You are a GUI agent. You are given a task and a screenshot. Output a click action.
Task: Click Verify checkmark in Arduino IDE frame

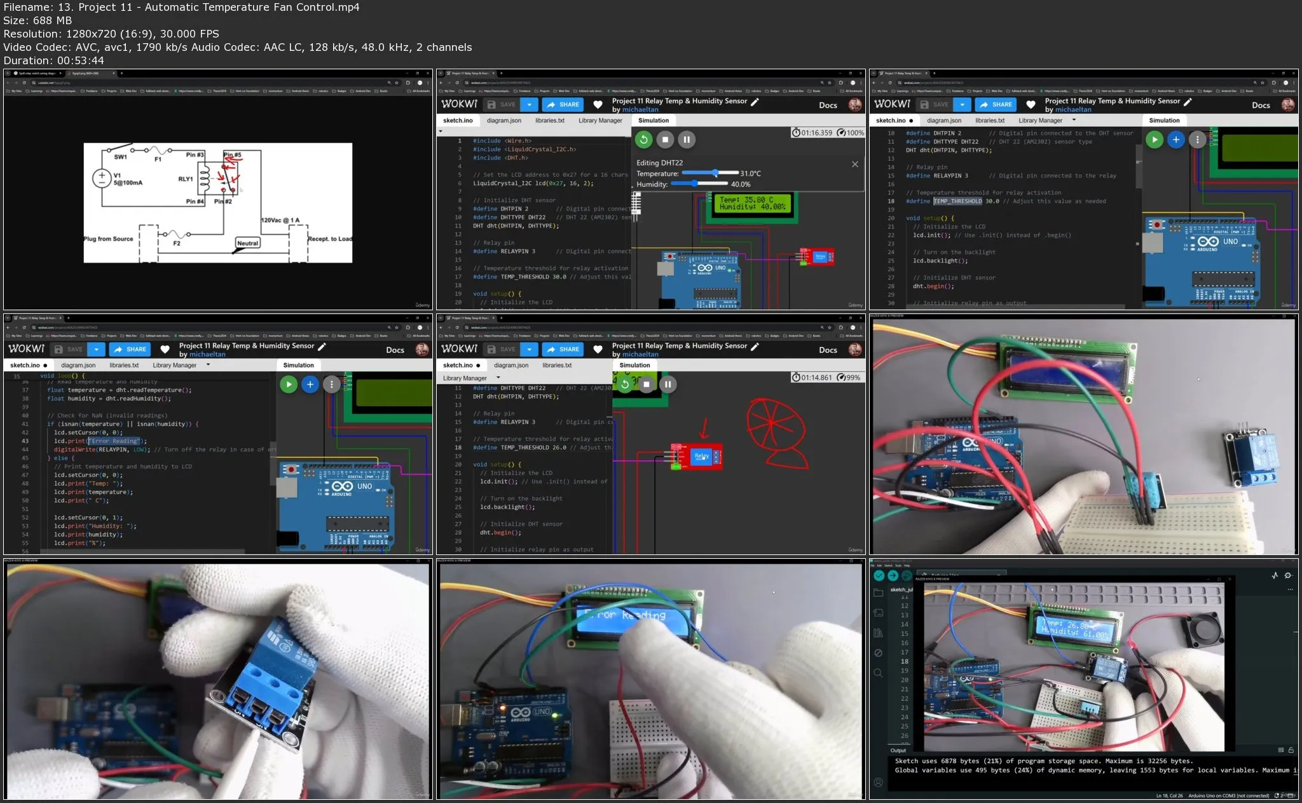(879, 575)
